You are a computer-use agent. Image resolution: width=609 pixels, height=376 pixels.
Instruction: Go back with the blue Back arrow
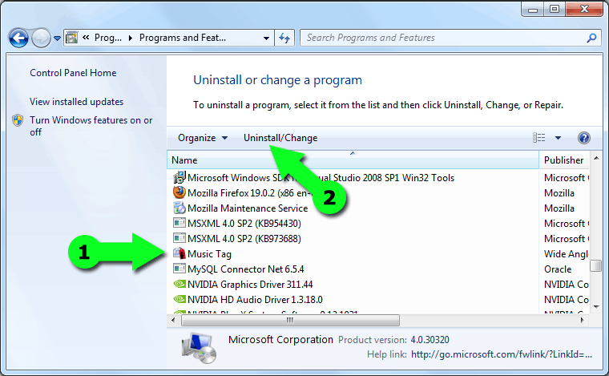[x=18, y=38]
